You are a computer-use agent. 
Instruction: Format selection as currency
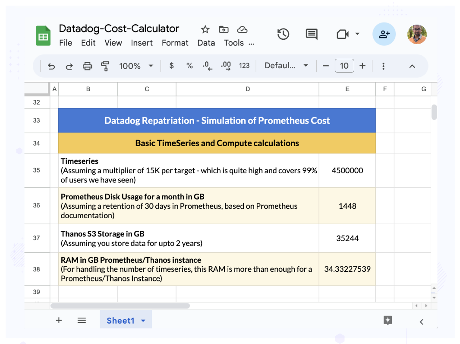coord(172,66)
